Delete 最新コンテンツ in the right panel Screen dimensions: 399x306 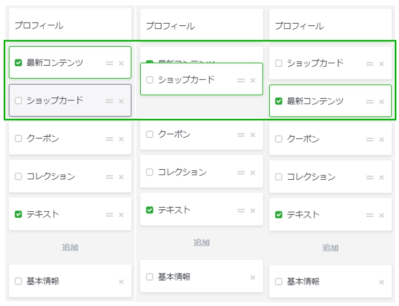[x=382, y=102]
